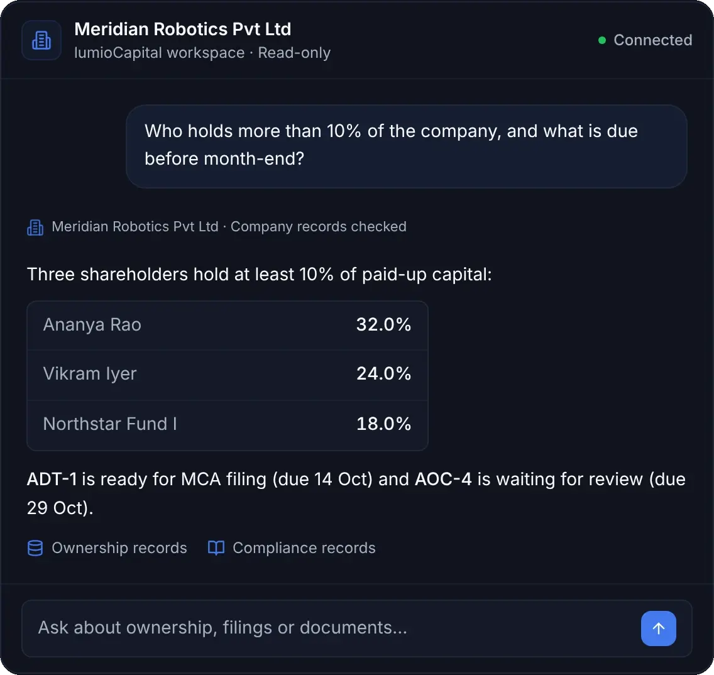Send the message with arrow button
The height and width of the screenshot is (675, 714).
tap(658, 628)
